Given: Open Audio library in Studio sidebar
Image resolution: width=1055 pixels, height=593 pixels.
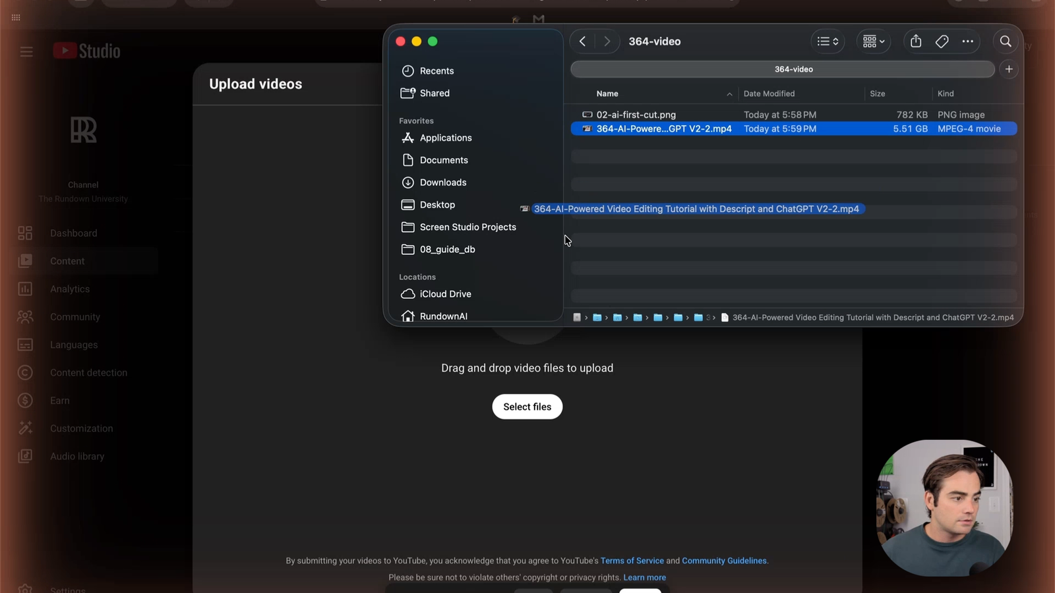Looking at the screenshot, I should click(77, 457).
